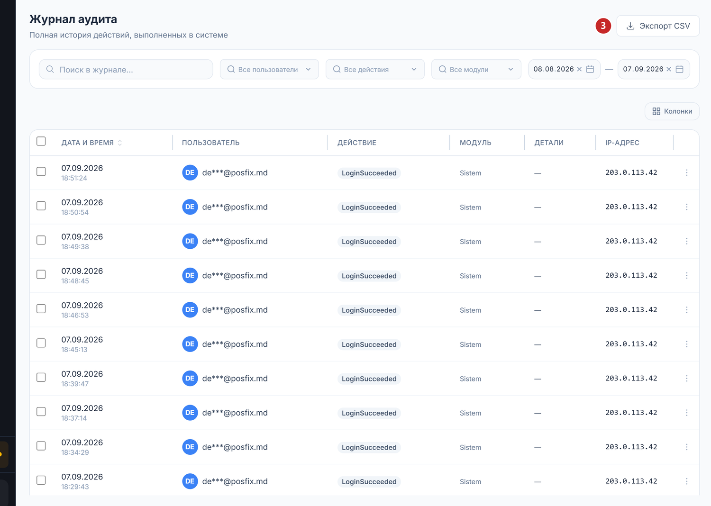Open the Колонки column settings button
The image size is (711, 506).
(672, 111)
